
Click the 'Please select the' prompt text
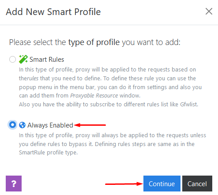coord(38,42)
